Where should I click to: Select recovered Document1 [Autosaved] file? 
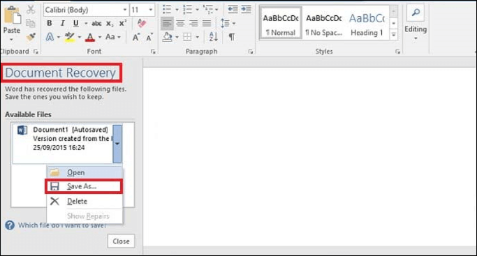click(63, 143)
